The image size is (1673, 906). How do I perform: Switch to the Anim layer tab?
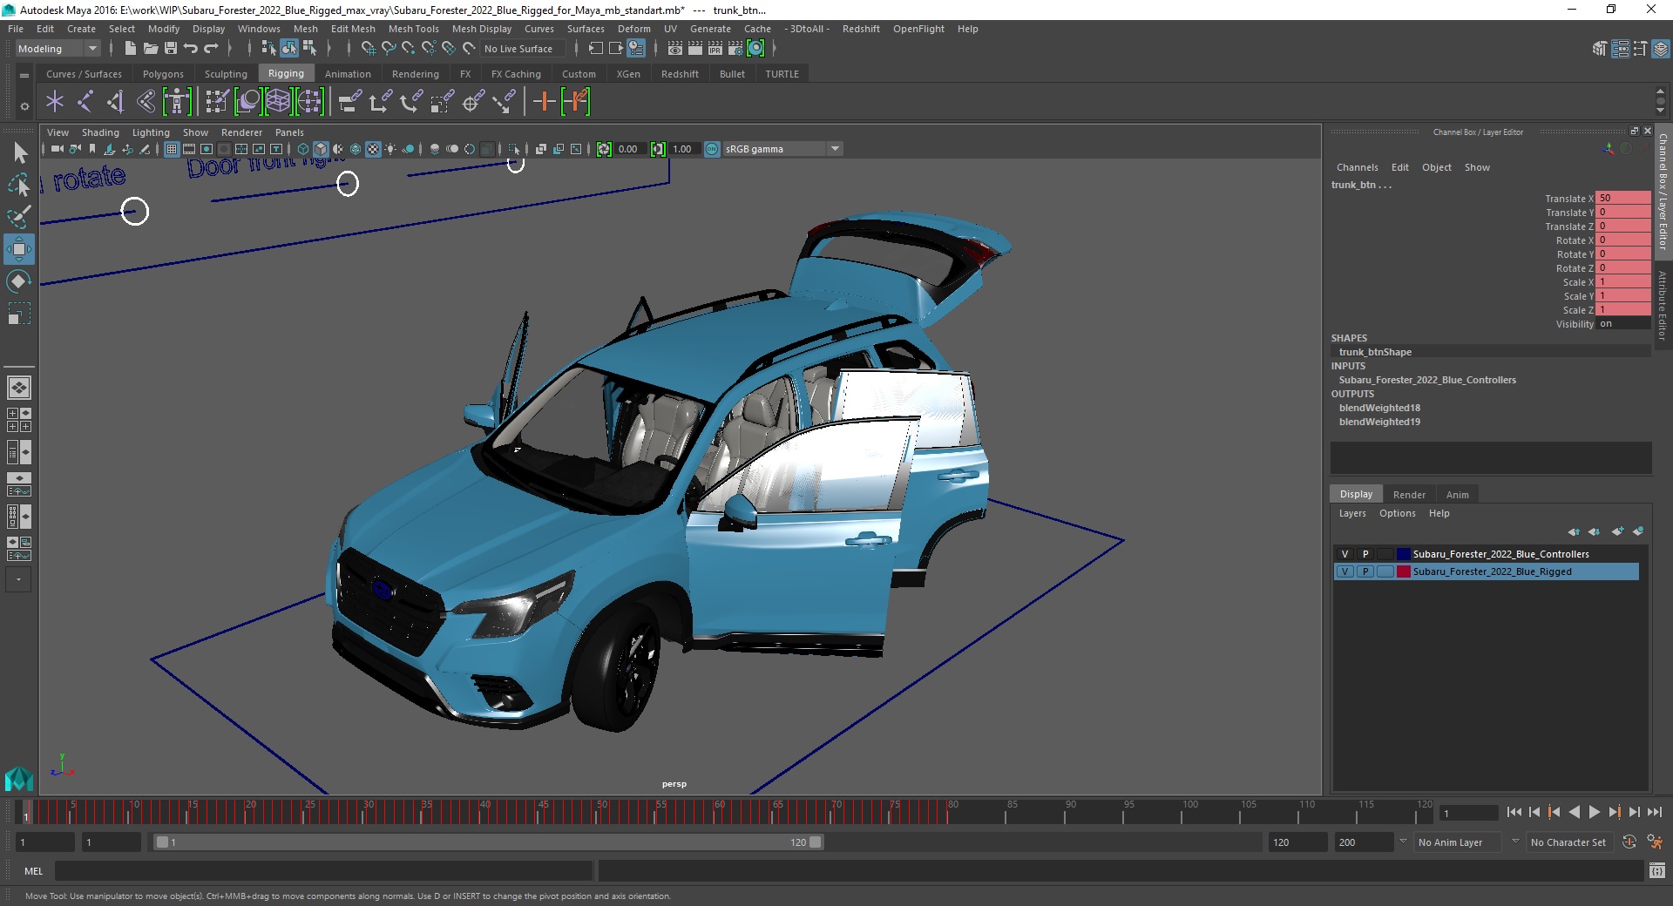(x=1457, y=495)
